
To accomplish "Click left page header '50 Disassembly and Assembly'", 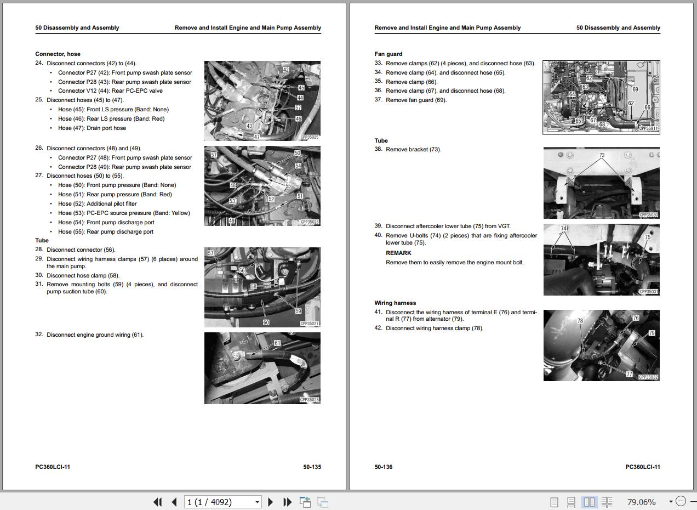I will (77, 27).
